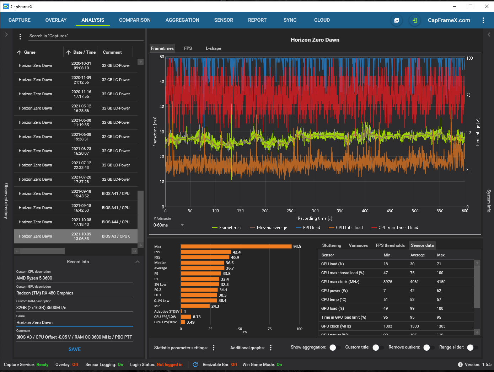Switch to the COMPARISON tab
The height and width of the screenshot is (372, 494).
135,20
